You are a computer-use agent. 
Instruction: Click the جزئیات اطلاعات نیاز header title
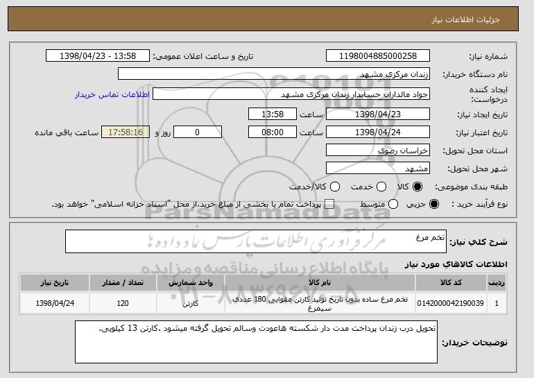pyautogui.click(x=465, y=19)
